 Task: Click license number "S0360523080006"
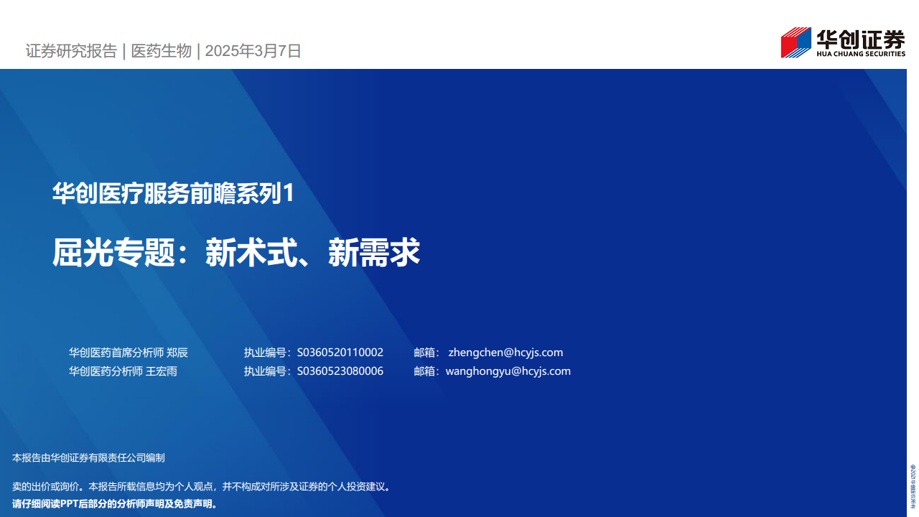(x=340, y=371)
